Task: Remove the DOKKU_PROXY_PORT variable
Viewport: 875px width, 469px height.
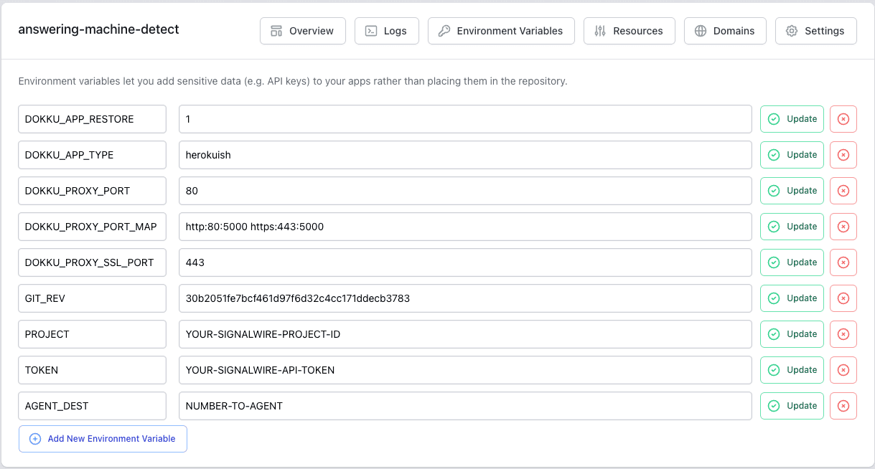Action: point(843,191)
